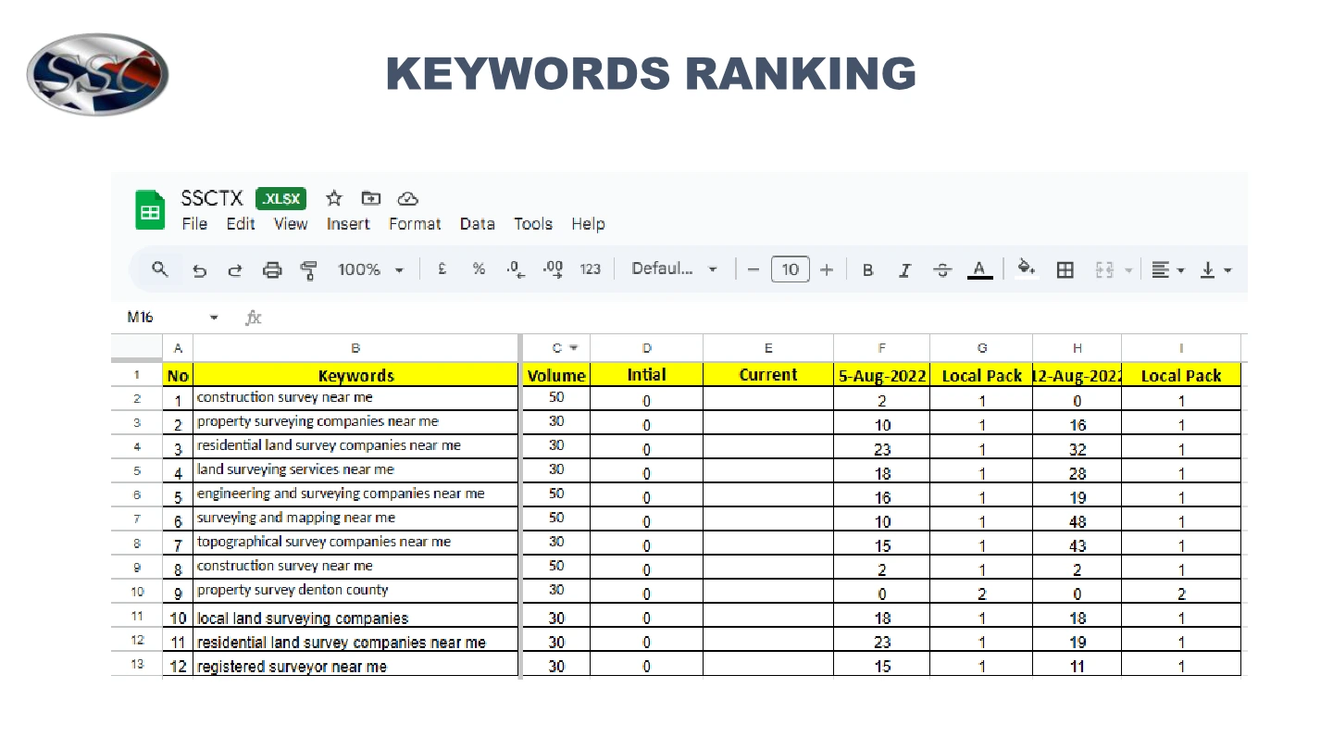Screen dimensions: 1333x750
Task: Increase the font size
Action: tap(827, 269)
